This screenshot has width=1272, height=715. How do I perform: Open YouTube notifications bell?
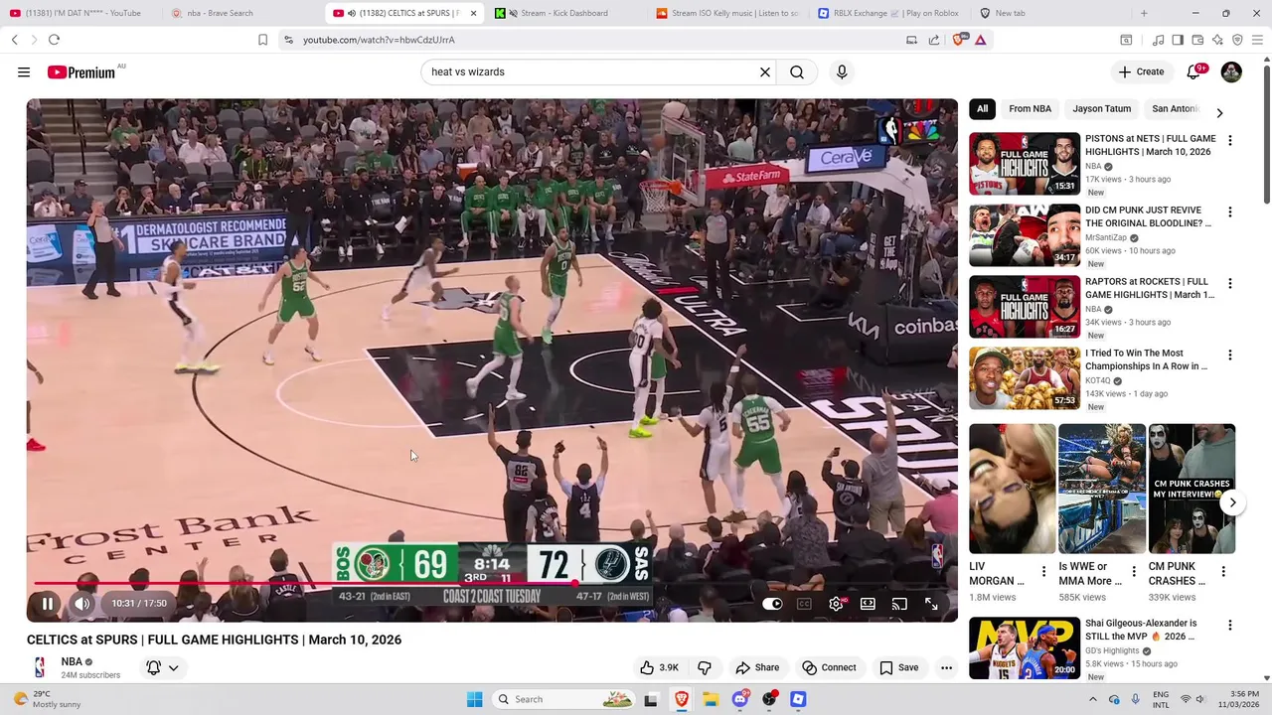coord(1194,71)
